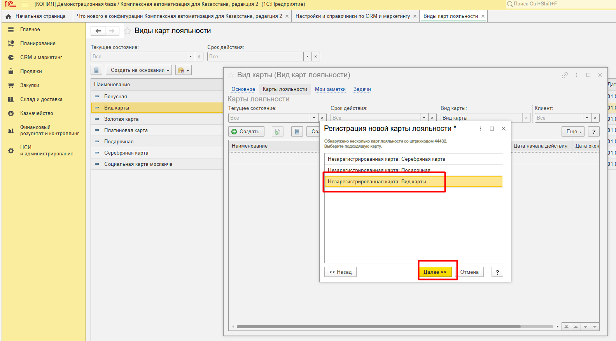
Task: Click help question button in registration dialog
Action: click(x=497, y=272)
